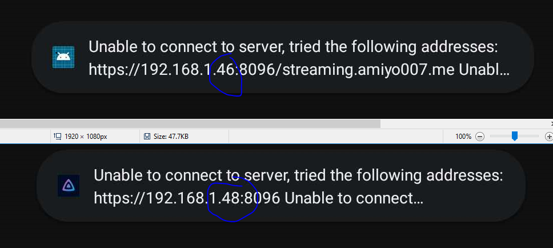The height and width of the screenshot is (248, 553).
Task: Click the Jellyfin triangle app icon
Action: [x=69, y=186]
